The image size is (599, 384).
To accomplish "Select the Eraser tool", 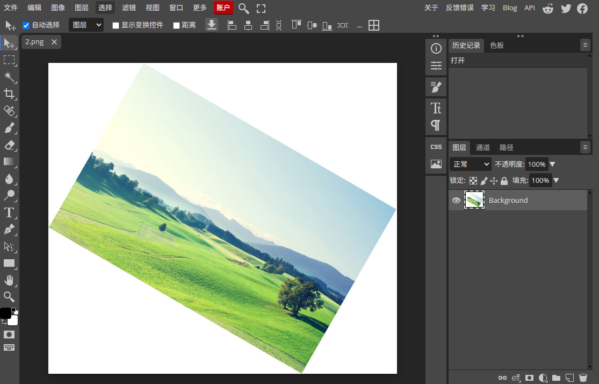I will click(x=10, y=145).
